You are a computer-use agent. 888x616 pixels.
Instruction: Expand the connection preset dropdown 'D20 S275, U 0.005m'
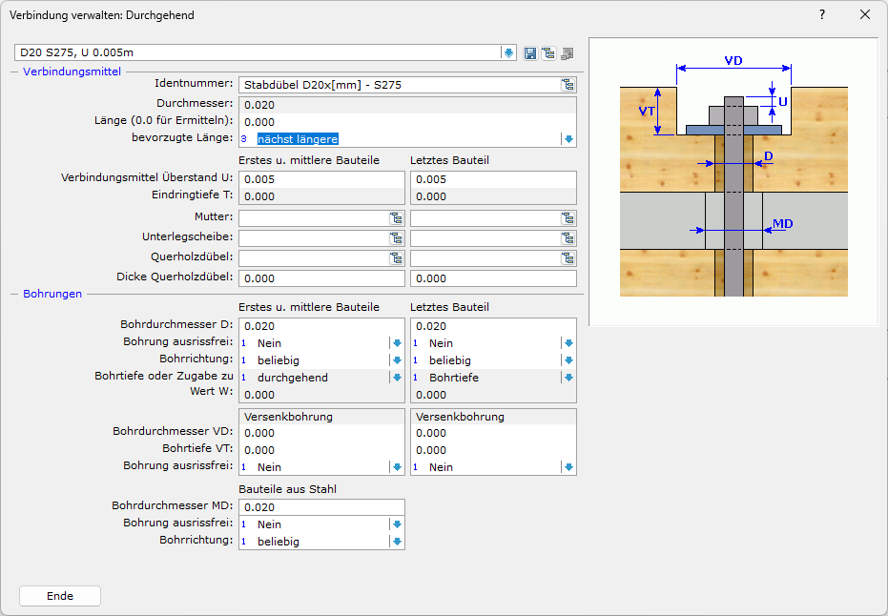point(508,53)
